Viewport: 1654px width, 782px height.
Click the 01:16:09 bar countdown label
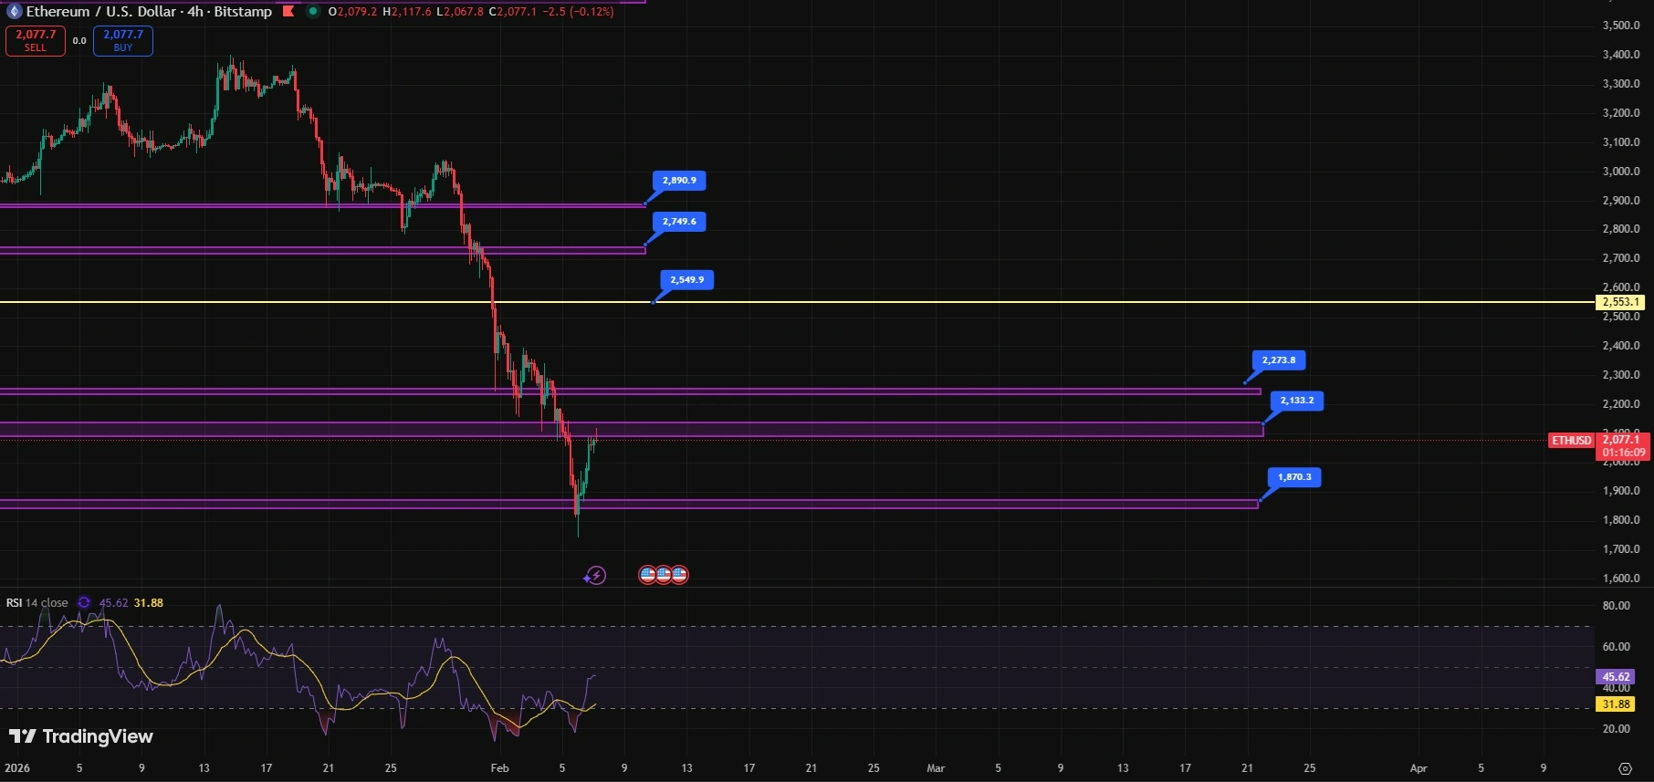[1624, 453]
